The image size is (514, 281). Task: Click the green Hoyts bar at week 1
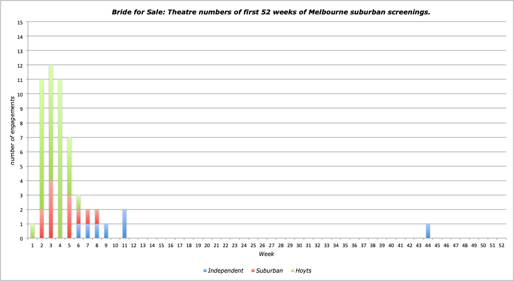pyautogui.click(x=32, y=231)
